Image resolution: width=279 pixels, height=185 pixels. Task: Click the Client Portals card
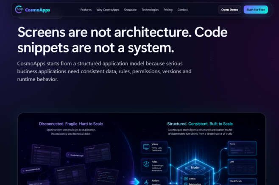pyautogui.click(x=242, y=182)
